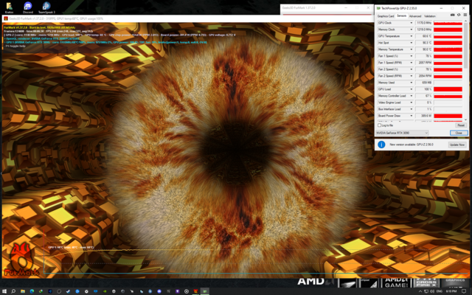Click the scroll down arrow in the sensors list

(465, 119)
